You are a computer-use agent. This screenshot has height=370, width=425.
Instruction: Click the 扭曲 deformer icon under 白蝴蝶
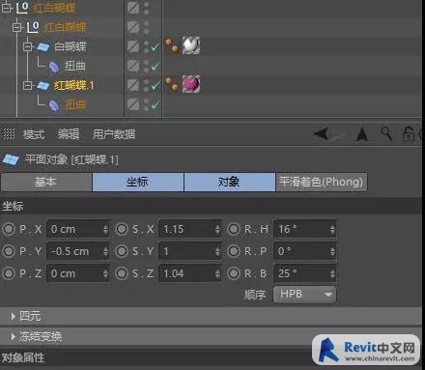point(54,67)
